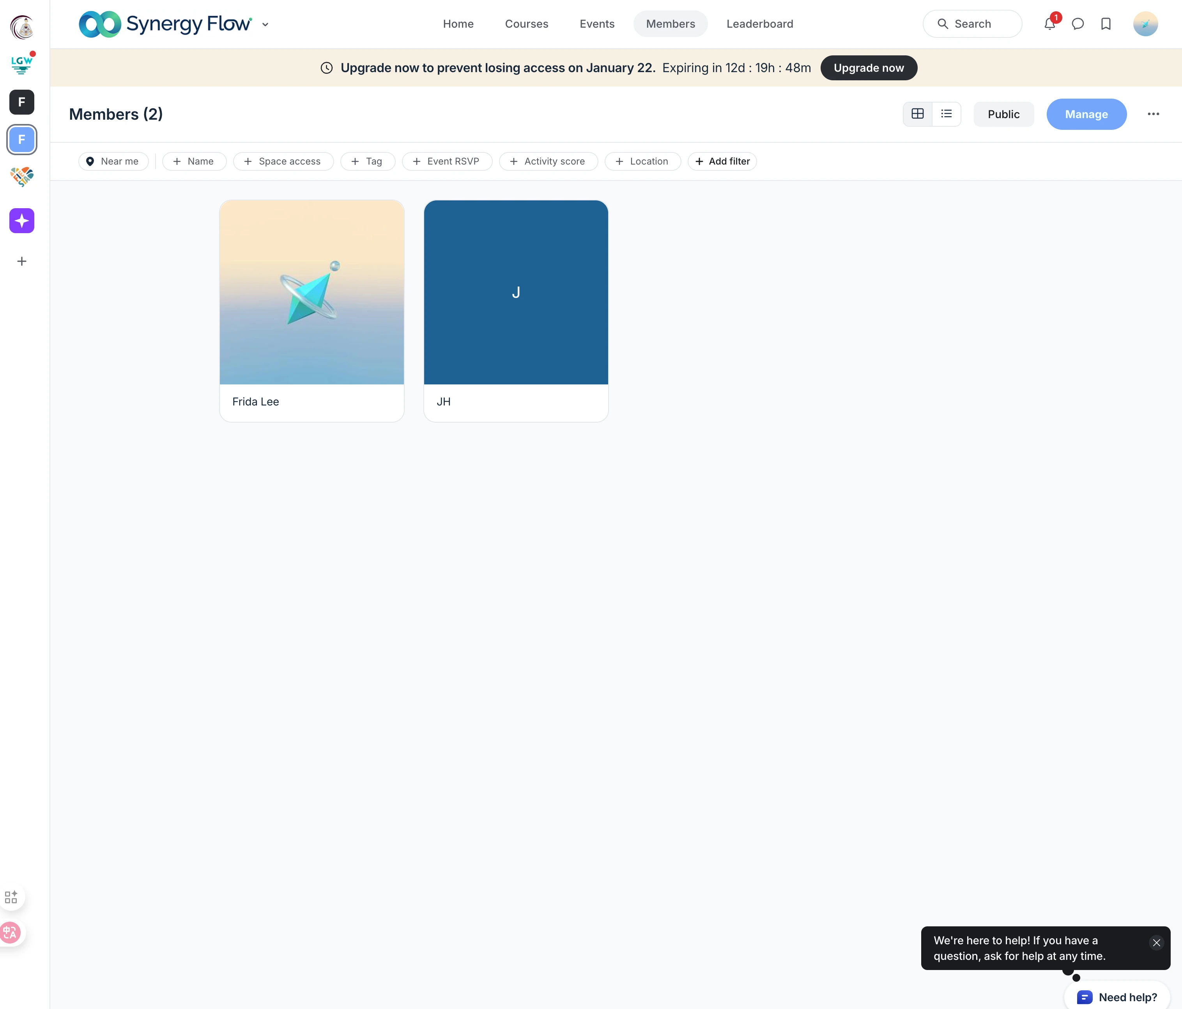Open the apps grid widget icon

(11, 897)
